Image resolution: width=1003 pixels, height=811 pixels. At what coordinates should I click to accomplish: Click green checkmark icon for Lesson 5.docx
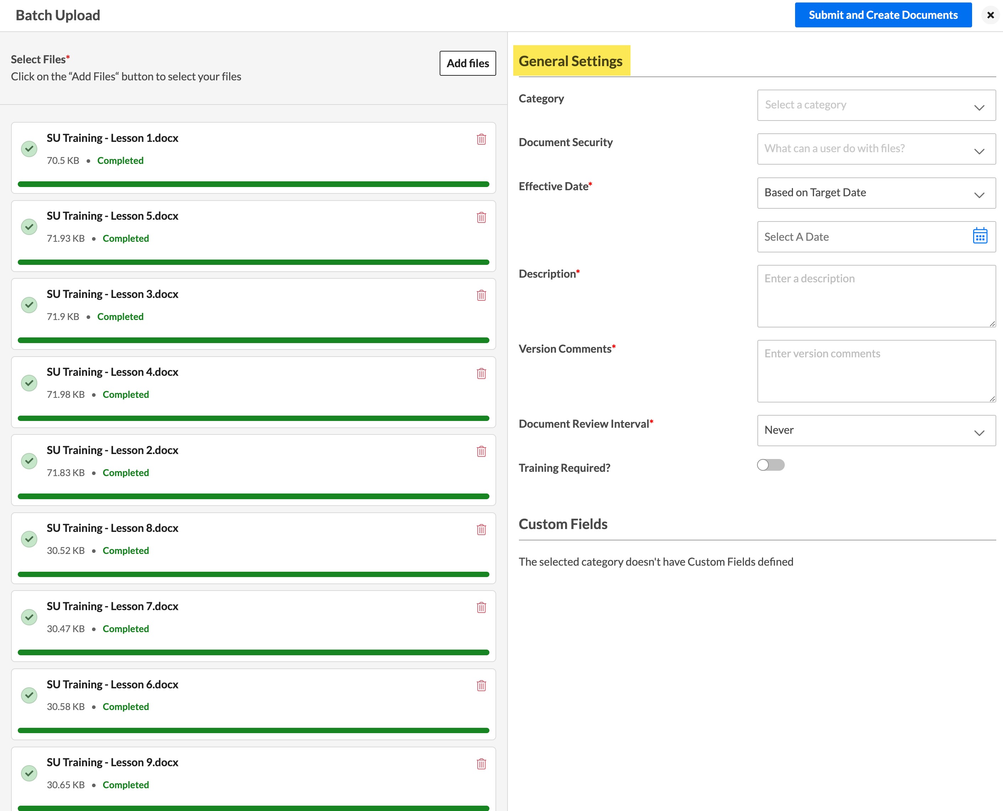click(x=29, y=227)
